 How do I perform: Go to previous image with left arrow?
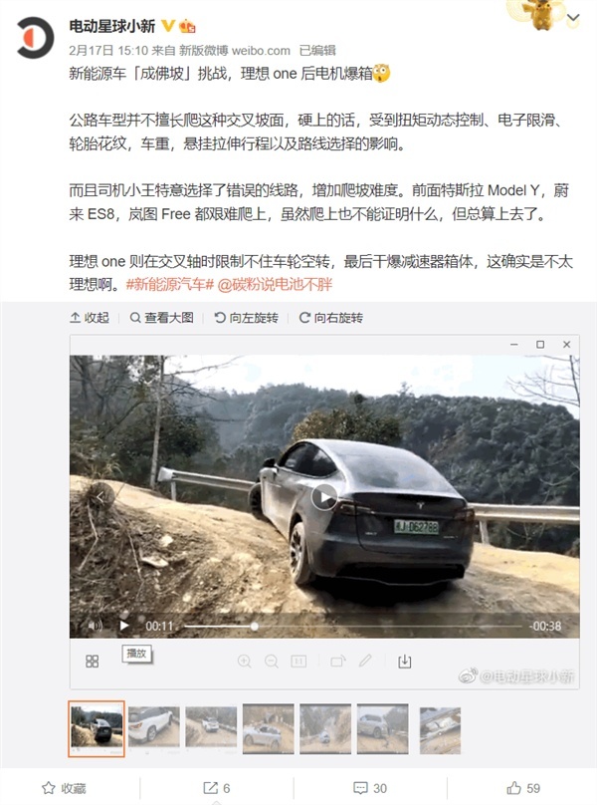[x=100, y=496]
